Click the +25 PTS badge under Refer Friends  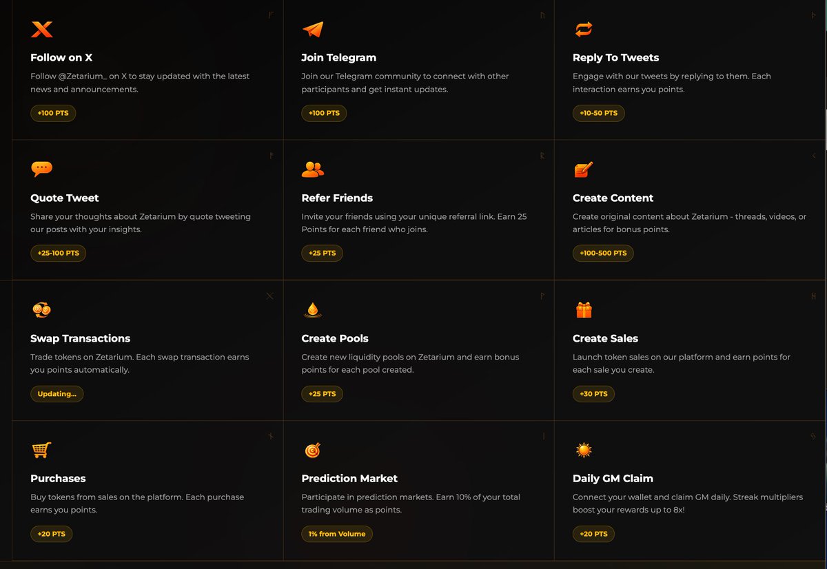pos(322,253)
